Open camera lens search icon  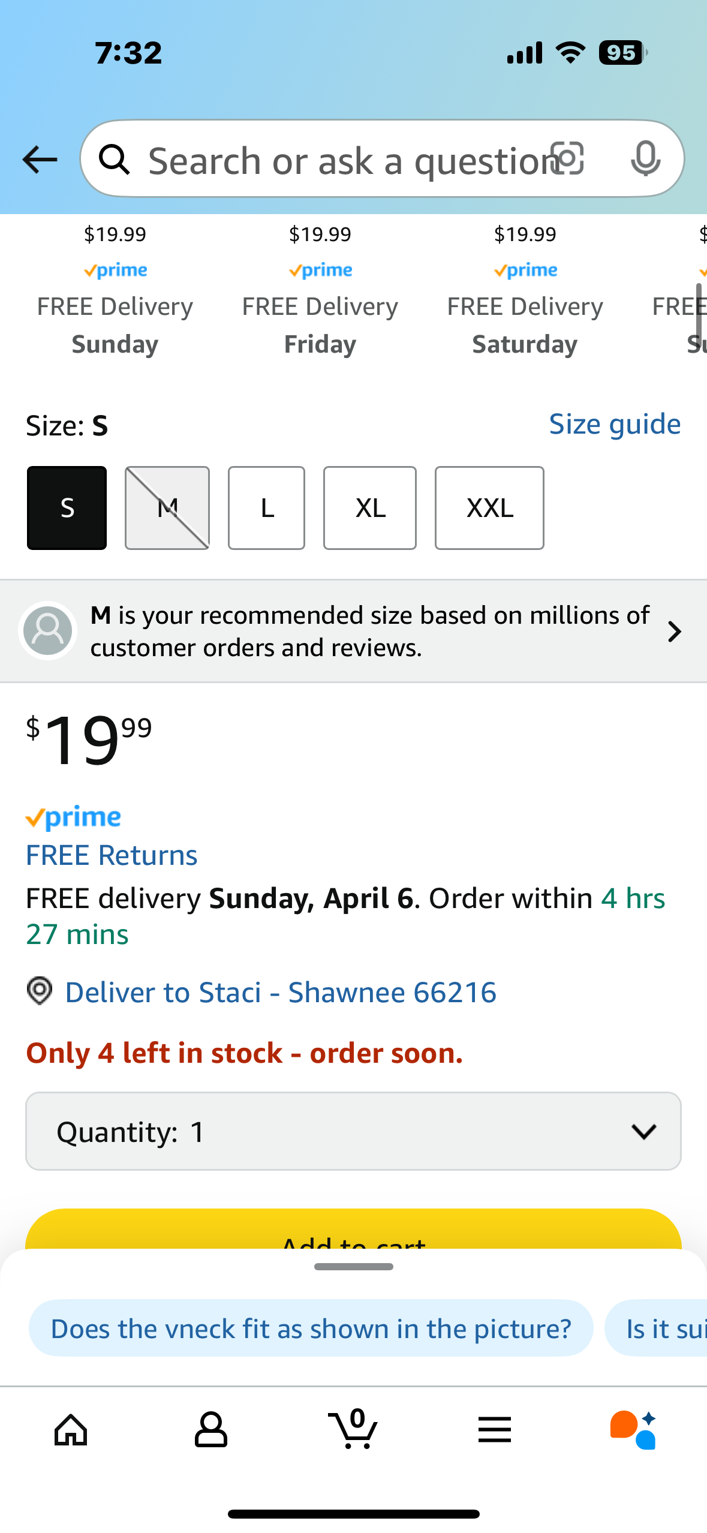[x=567, y=158]
